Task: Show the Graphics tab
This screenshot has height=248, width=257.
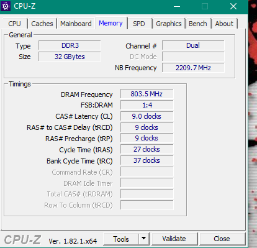Action: (169, 24)
